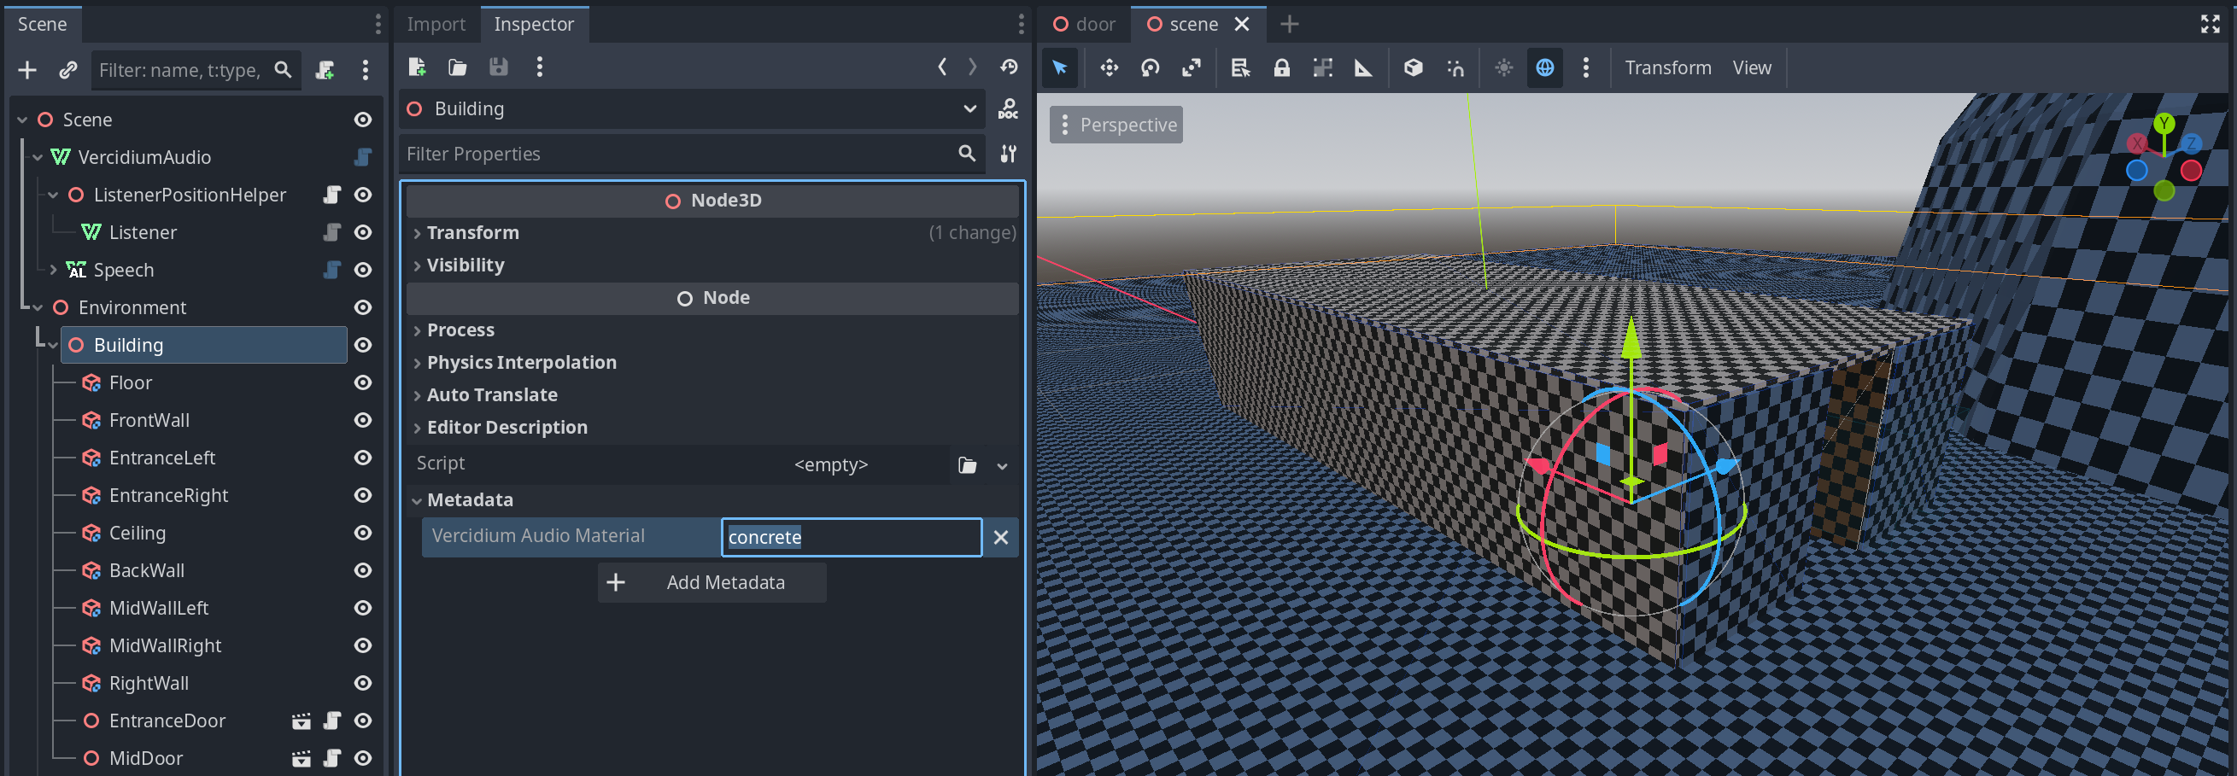Toggle distraction-free mode icon
2237x776 pixels.
pos(2210,24)
